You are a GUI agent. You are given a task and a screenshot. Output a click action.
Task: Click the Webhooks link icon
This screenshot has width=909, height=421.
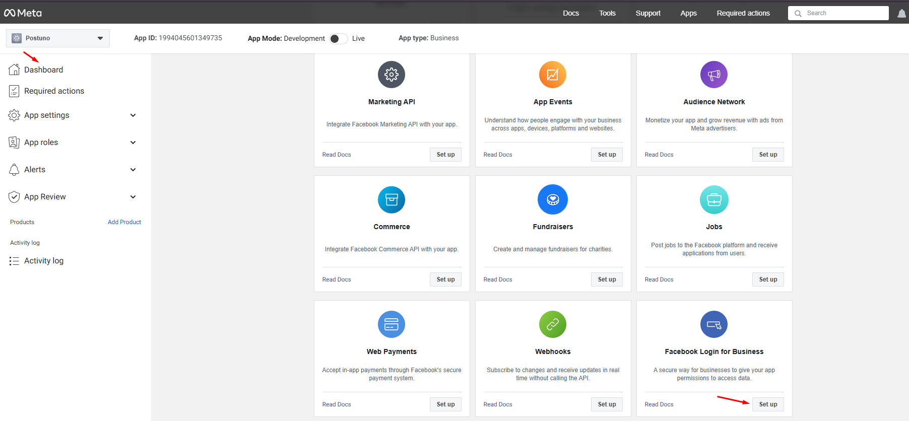(553, 324)
